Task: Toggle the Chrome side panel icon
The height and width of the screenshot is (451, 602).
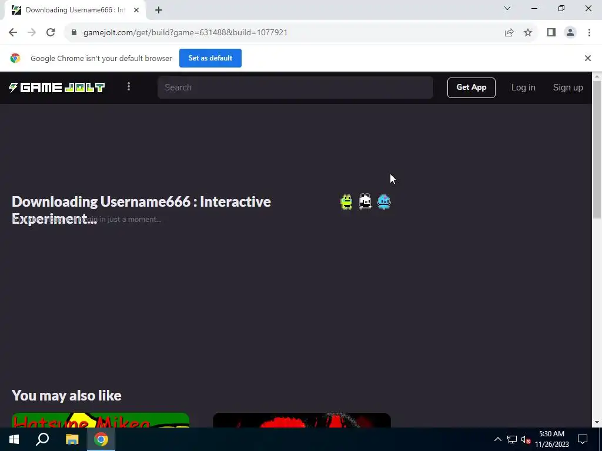Action: [551, 33]
